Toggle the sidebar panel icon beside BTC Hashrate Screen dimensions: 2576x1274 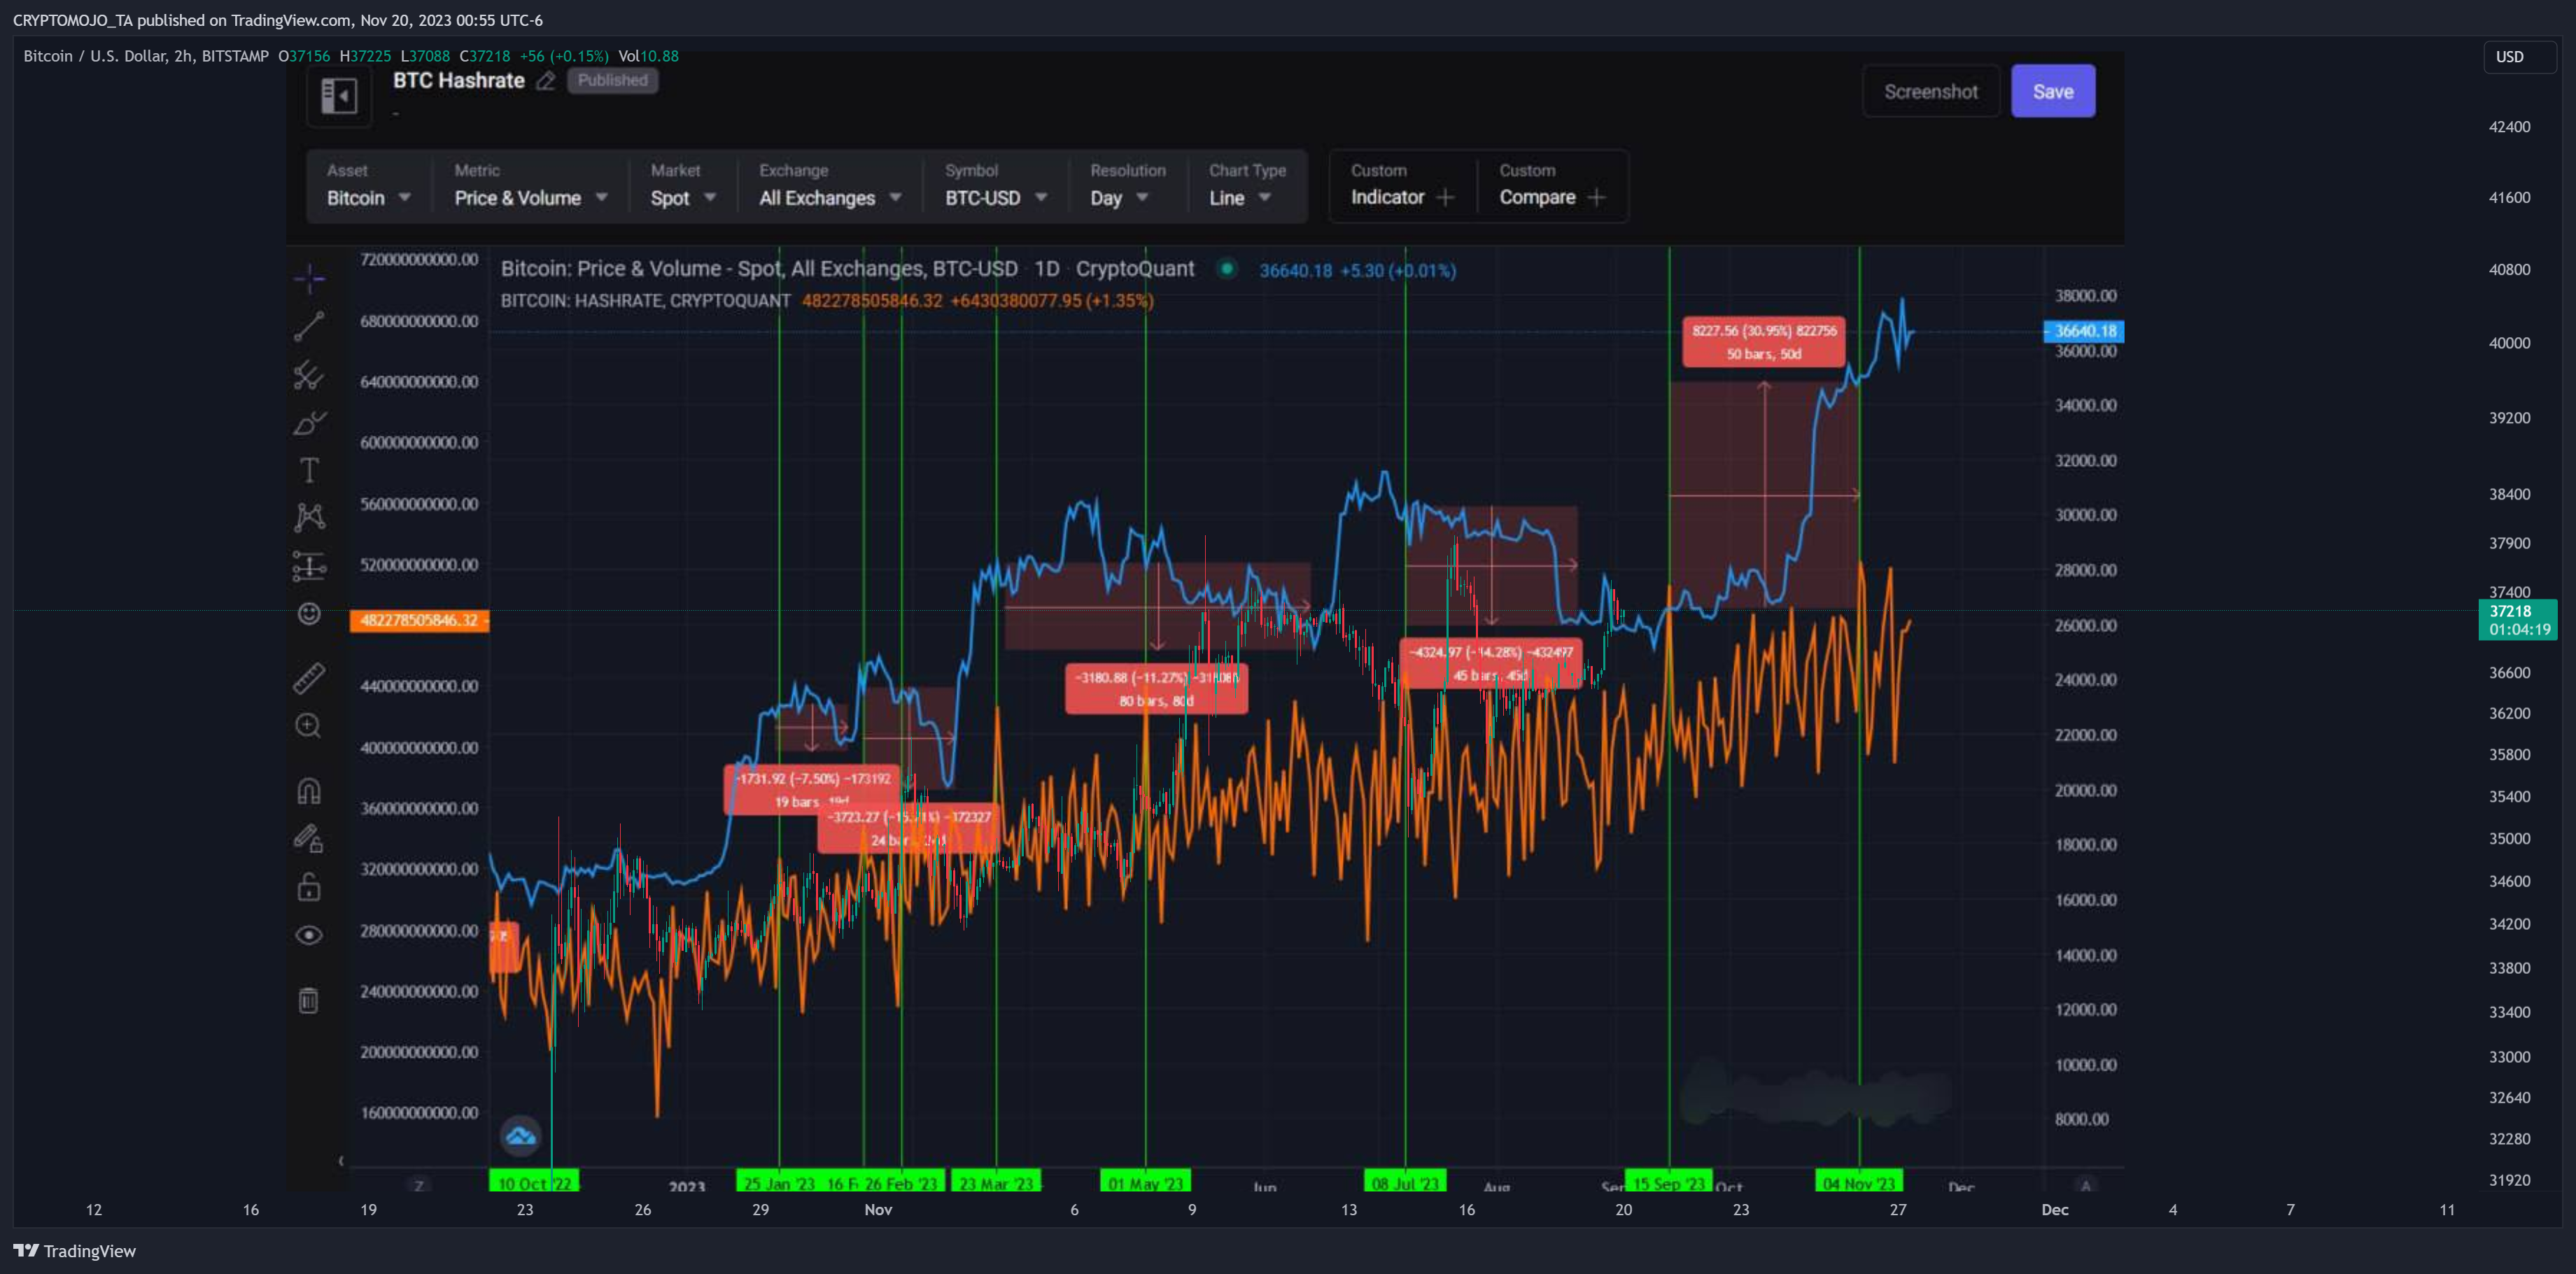[x=339, y=96]
